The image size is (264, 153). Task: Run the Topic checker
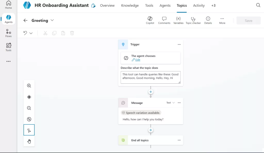click(193, 20)
